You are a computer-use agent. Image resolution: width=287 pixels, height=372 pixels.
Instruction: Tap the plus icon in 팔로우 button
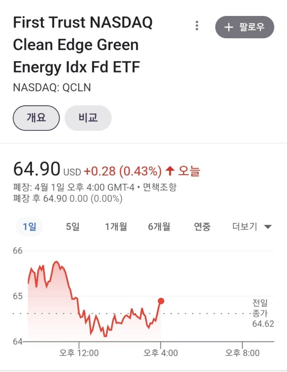(228, 27)
